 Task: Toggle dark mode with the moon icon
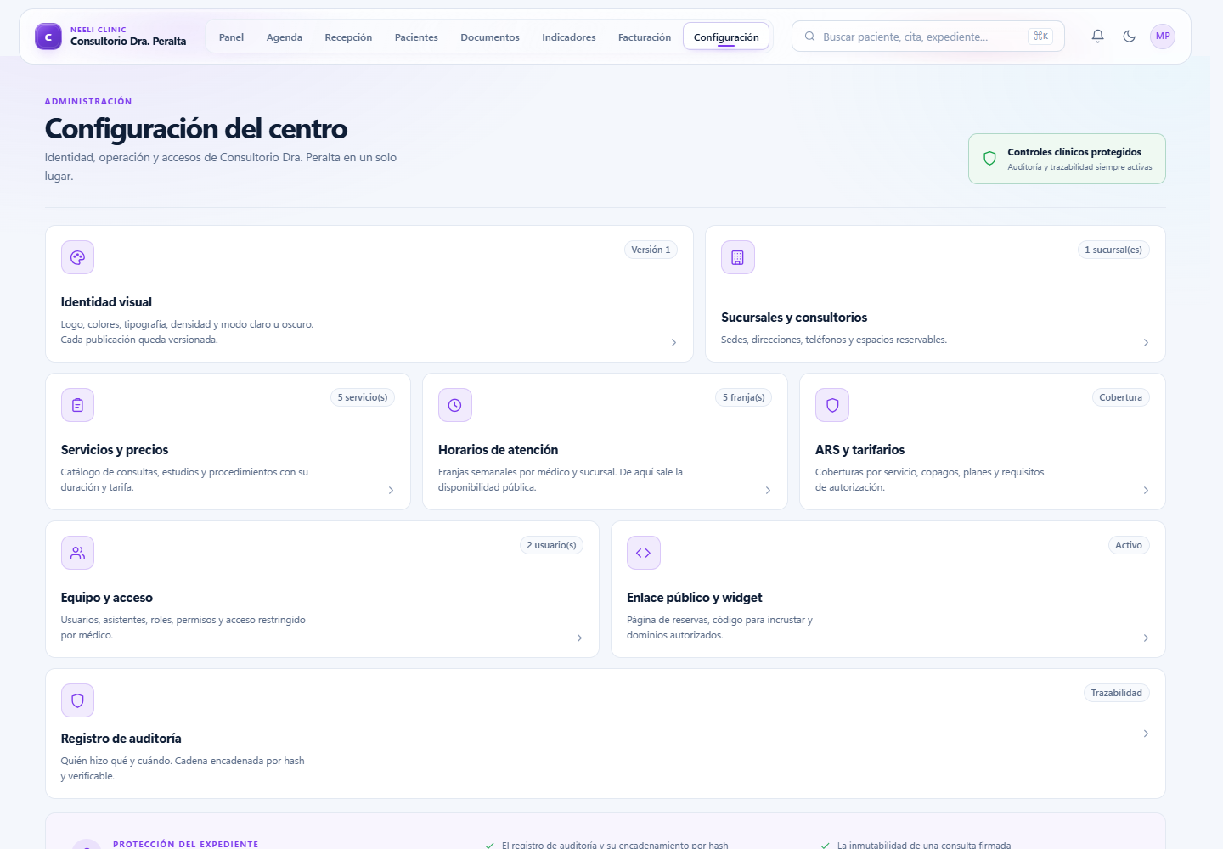tap(1129, 36)
